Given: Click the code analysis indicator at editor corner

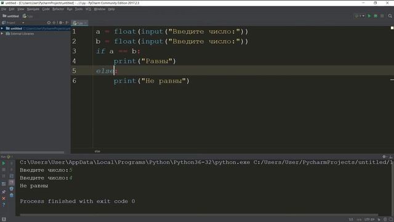Looking at the screenshot, I should pos(392,28).
